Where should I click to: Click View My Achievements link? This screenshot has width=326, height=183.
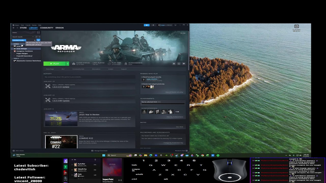(175, 117)
